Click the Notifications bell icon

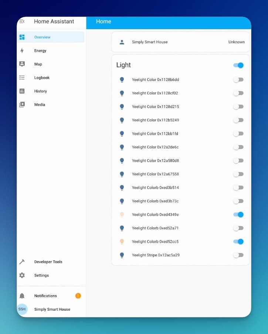tap(22, 296)
